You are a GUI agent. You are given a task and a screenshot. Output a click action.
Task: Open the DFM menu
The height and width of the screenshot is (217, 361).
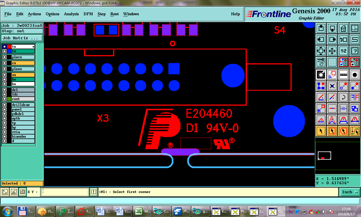[x=88, y=14]
